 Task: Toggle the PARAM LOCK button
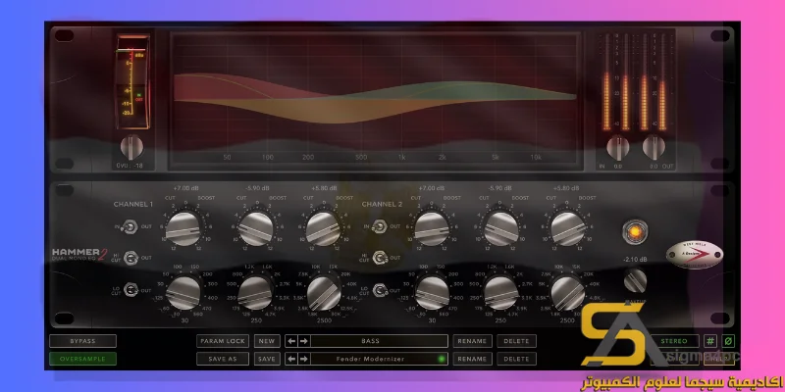223,341
